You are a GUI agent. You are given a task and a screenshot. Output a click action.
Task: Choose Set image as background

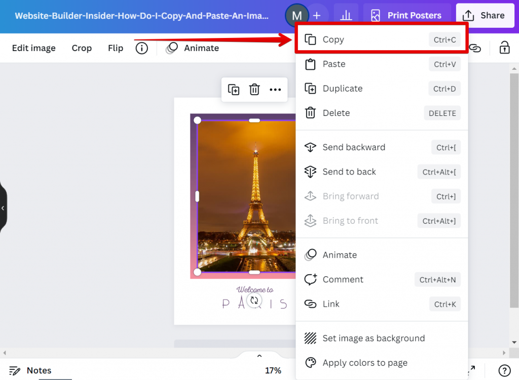[374, 338]
